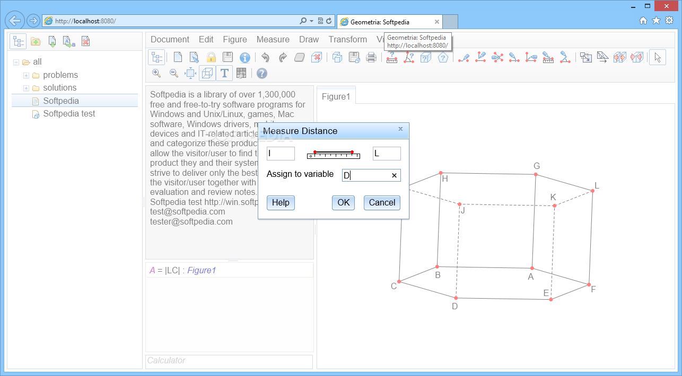Close Measure Distance dialog with the x

(x=400, y=129)
